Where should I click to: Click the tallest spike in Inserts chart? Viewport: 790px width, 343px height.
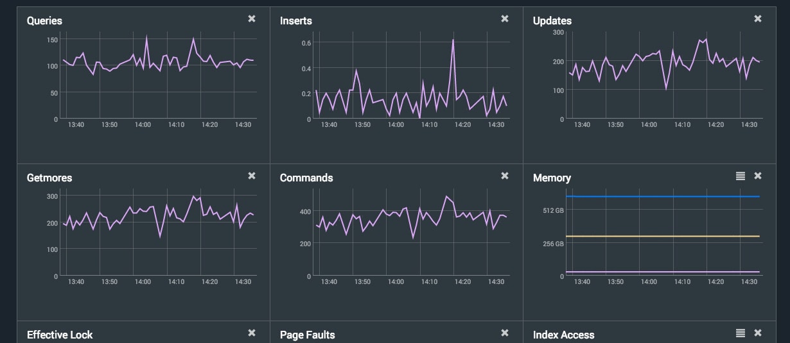(453, 40)
